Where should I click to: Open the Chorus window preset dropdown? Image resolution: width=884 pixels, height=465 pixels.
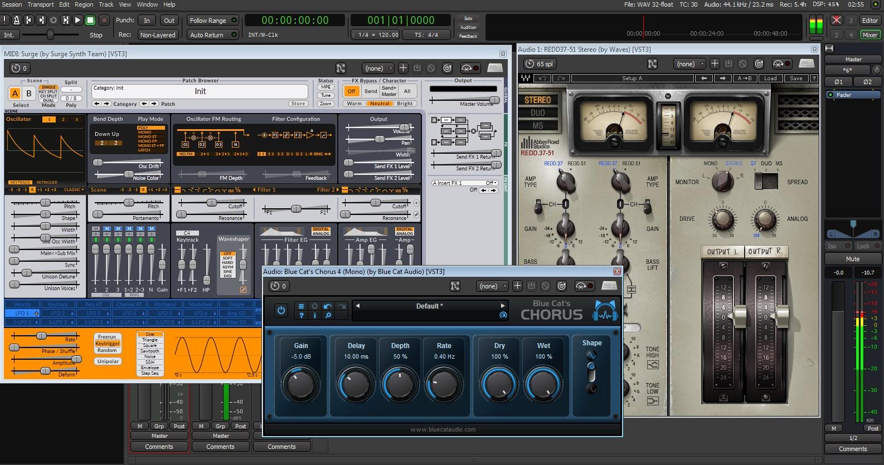492,286
